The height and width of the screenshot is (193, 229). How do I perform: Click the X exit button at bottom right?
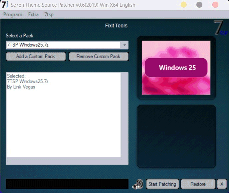click(222, 184)
